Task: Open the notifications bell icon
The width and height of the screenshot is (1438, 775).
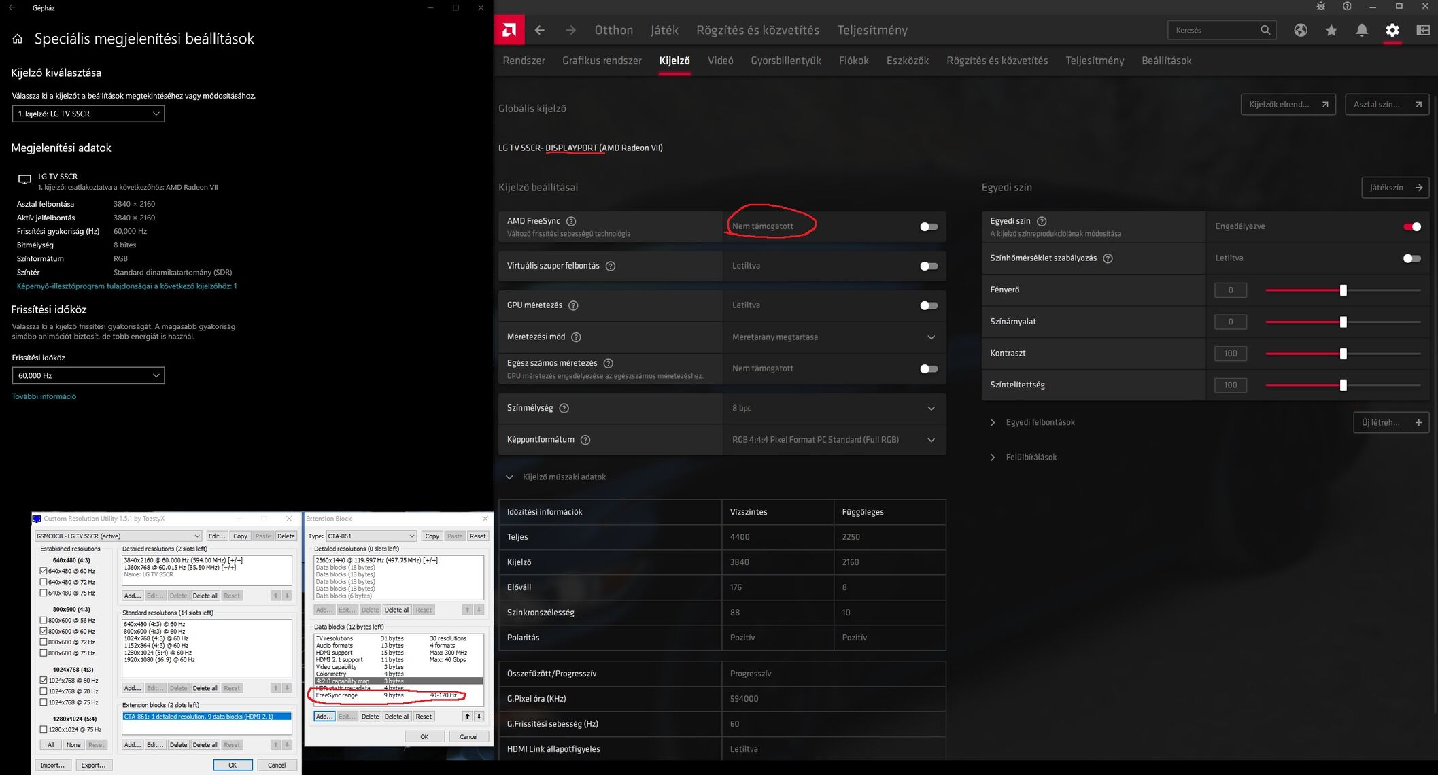Action: click(1361, 30)
